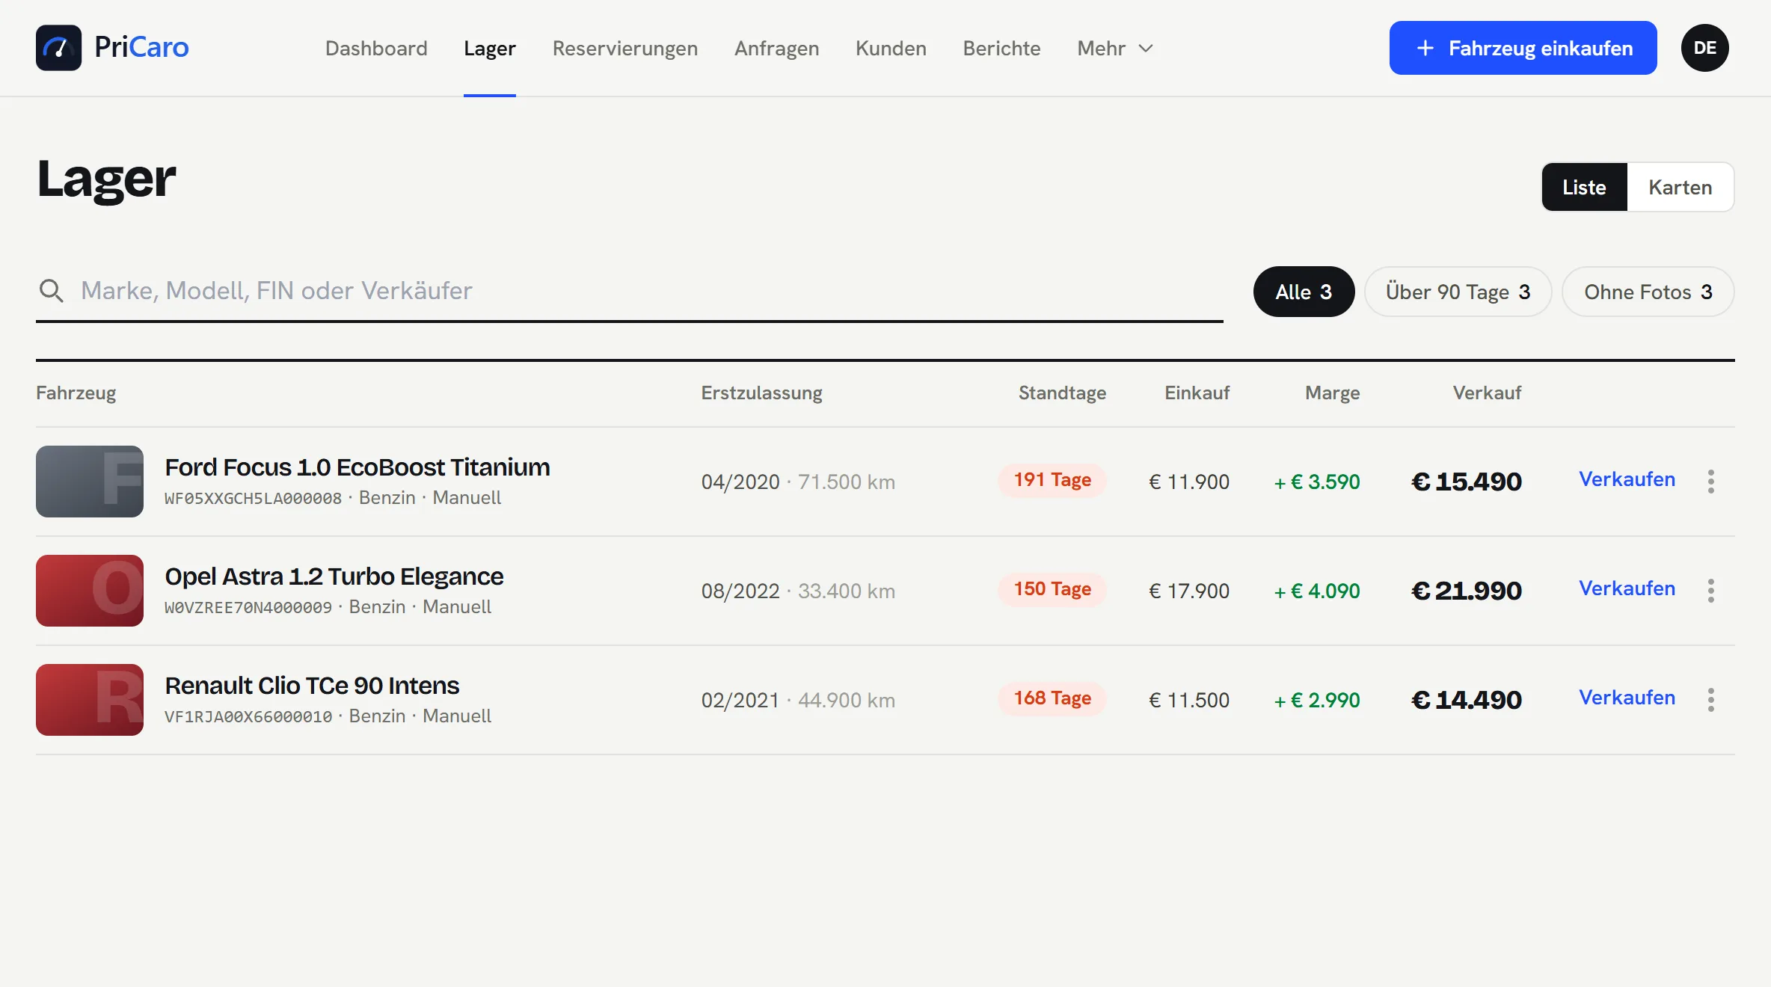Open the Berichte tab

tap(1001, 48)
